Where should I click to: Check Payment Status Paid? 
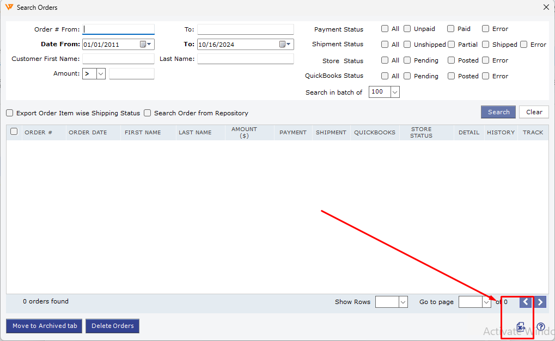450,29
